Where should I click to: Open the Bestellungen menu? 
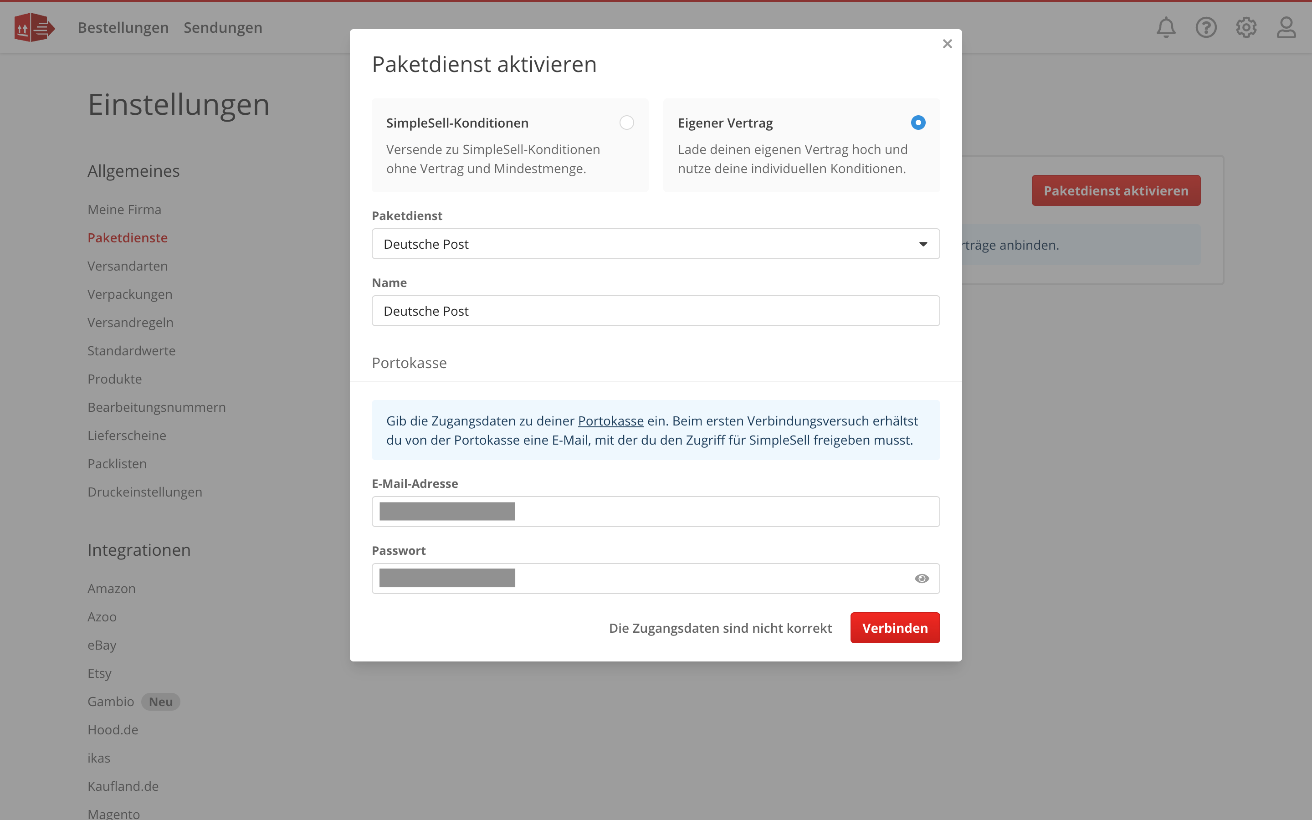(123, 28)
